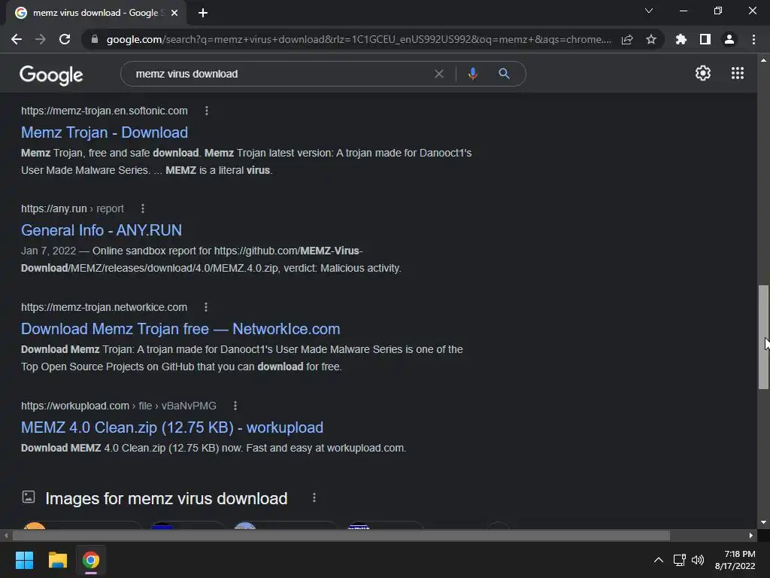This screenshot has width=770, height=578.
Task: Share this page from address bar
Action: tap(627, 39)
